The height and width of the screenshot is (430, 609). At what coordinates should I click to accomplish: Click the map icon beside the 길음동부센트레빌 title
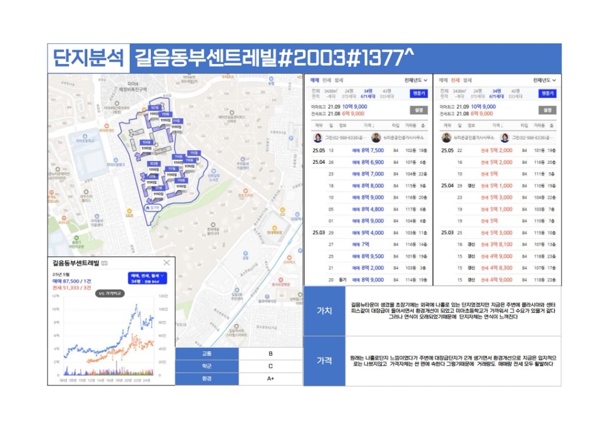click(x=104, y=263)
